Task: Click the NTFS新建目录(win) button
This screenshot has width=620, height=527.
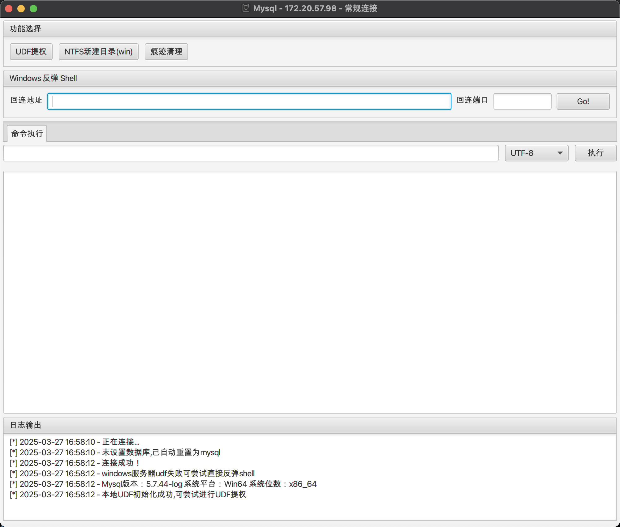Action: [98, 52]
